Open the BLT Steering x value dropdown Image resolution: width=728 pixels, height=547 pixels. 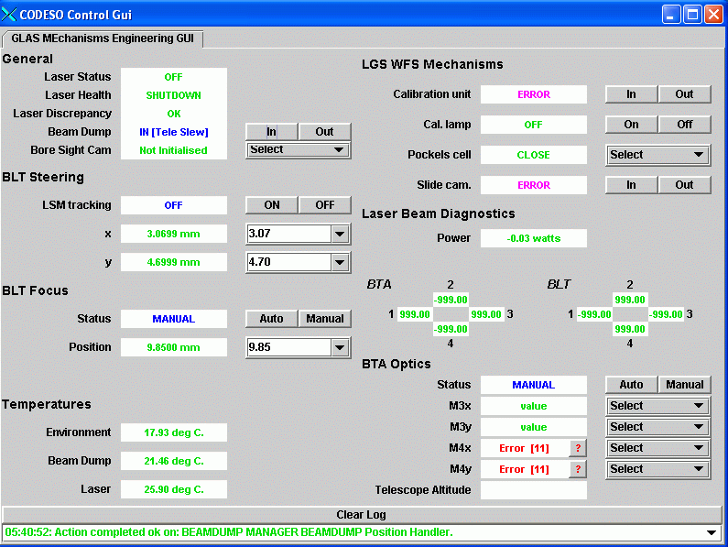(340, 235)
